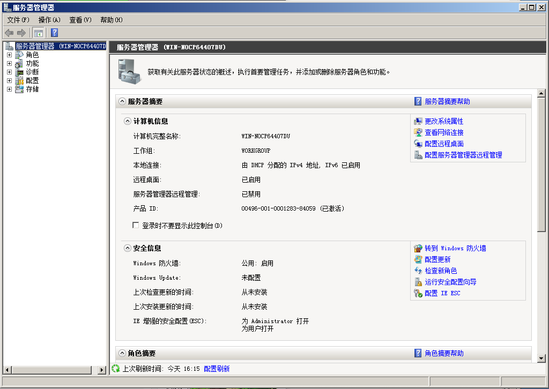Click the 配置刷新 link
Image resolution: width=549 pixels, height=389 pixels.
pyautogui.click(x=217, y=369)
